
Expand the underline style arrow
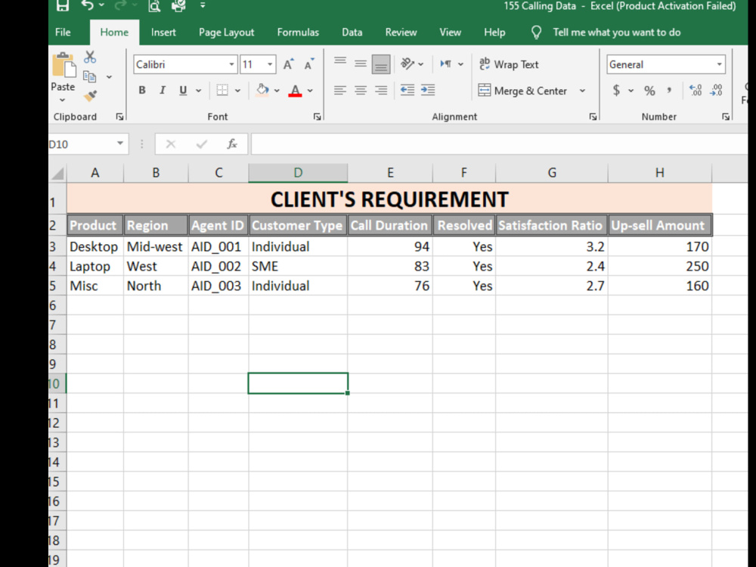(x=198, y=91)
